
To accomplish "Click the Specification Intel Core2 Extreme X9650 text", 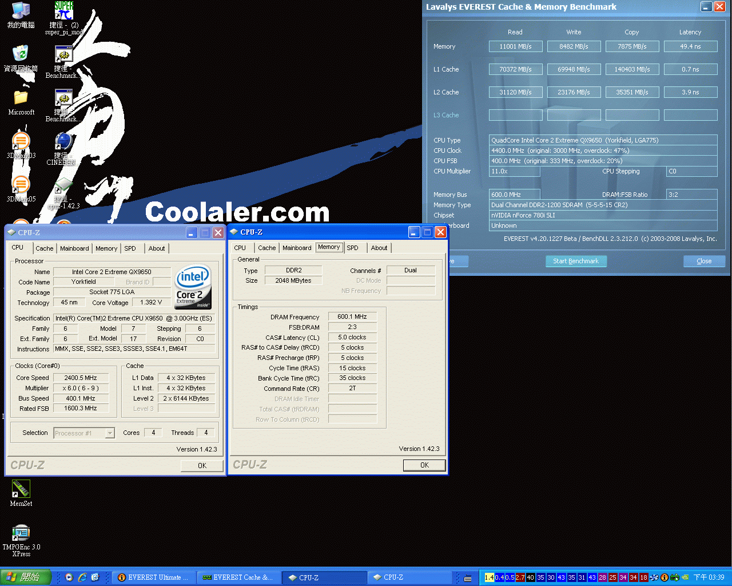I will click(x=135, y=318).
